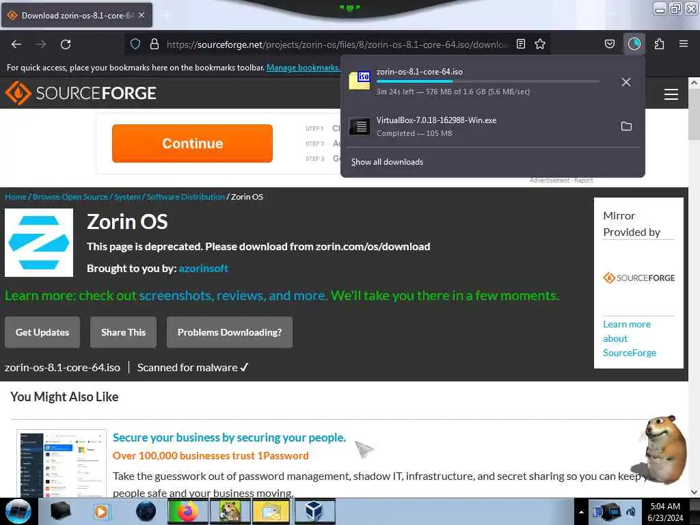
Task: Click the VirtualBox exe file icon
Action: click(360, 126)
